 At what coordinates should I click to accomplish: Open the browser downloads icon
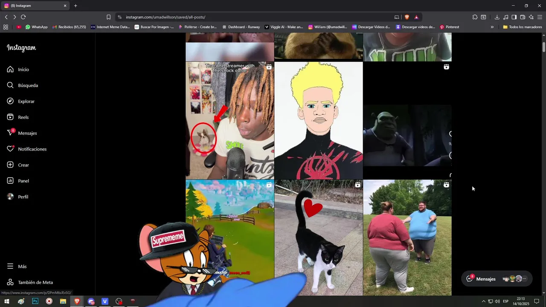pyautogui.click(x=497, y=17)
